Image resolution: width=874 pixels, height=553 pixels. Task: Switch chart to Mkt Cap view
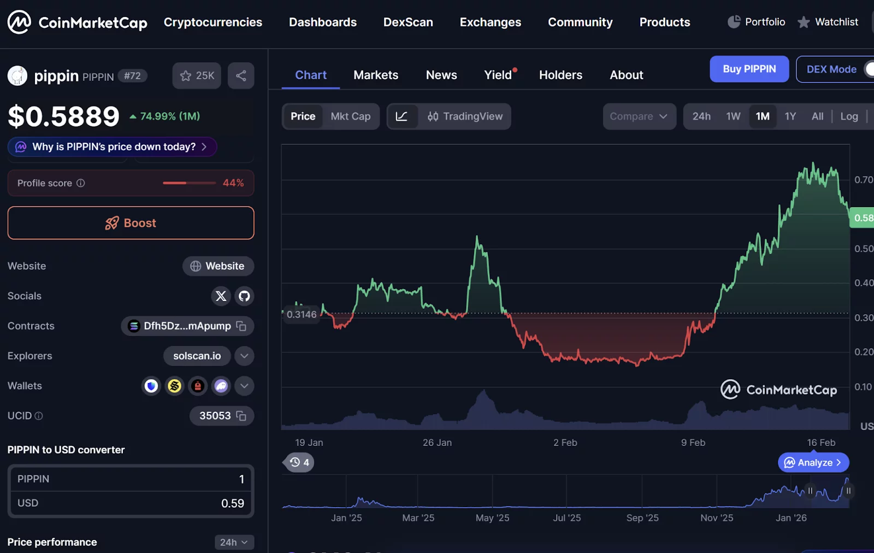(x=351, y=116)
